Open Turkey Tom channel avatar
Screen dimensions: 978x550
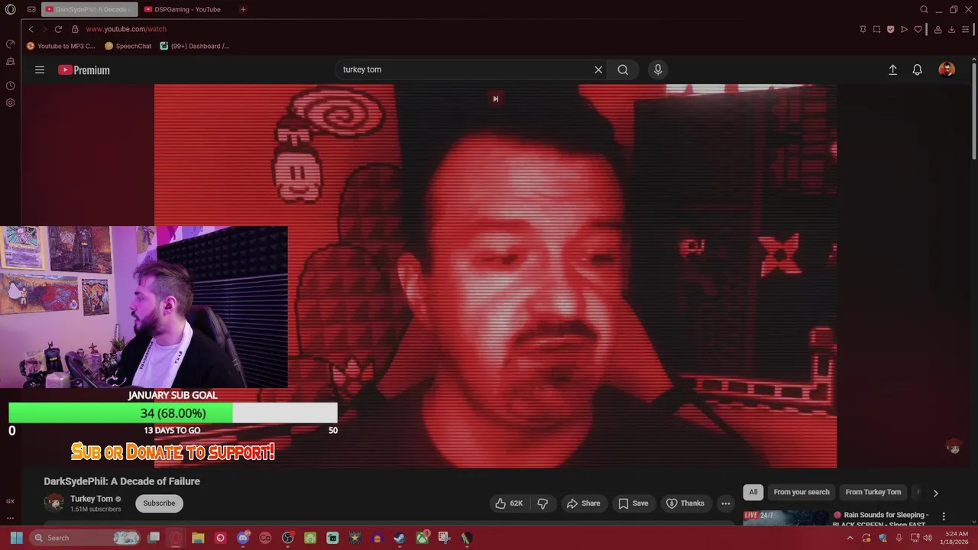pos(54,503)
